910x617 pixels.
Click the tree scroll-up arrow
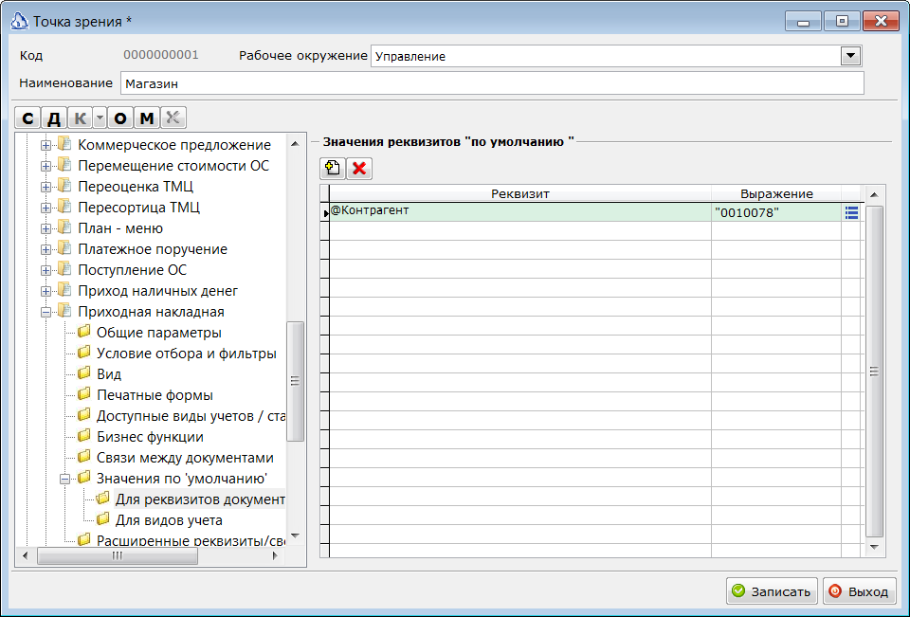tap(296, 143)
